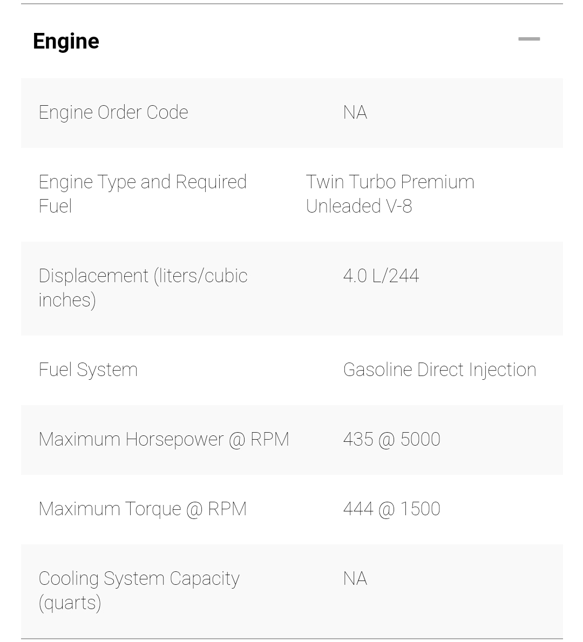Click the NA value for Cooling System Capacity
583x642 pixels.
[355, 578]
